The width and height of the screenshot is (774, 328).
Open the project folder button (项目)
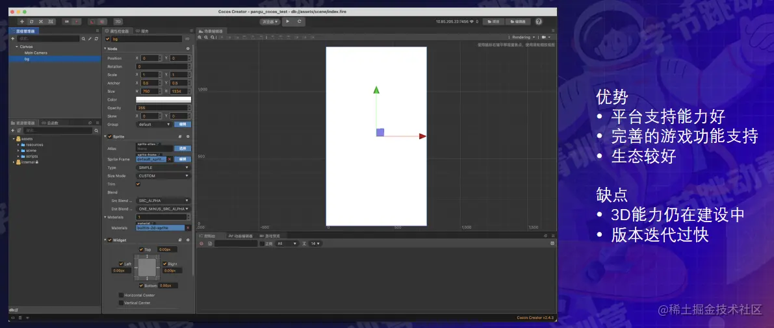coord(494,21)
